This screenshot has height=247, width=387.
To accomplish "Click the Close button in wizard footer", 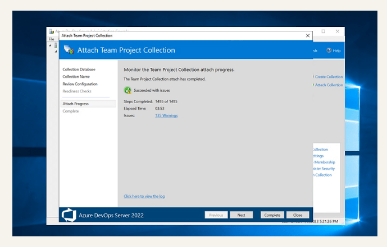I will click(x=298, y=215).
